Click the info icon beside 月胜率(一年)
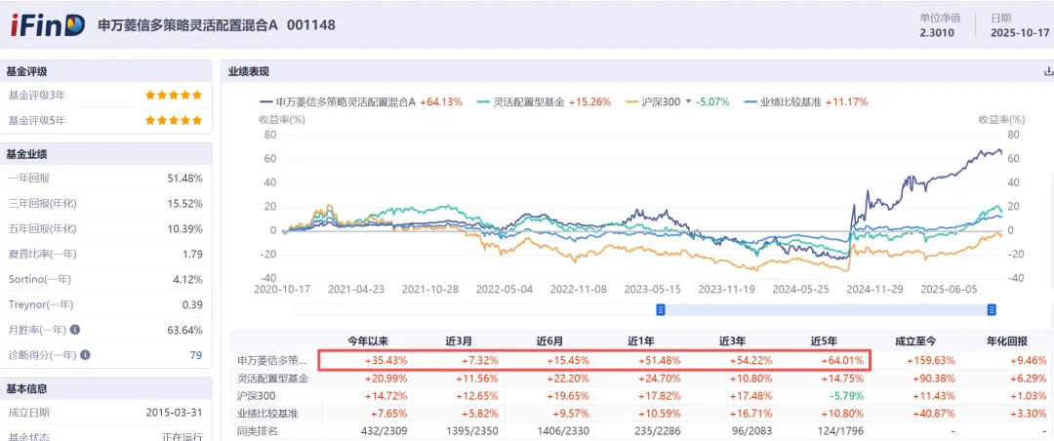Image resolution: width=1054 pixels, height=441 pixels. (x=75, y=330)
